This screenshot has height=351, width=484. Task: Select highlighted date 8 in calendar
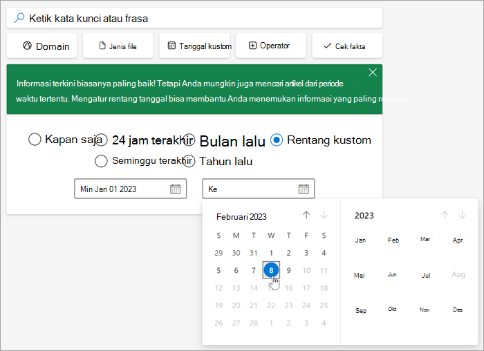pyautogui.click(x=271, y=270)
